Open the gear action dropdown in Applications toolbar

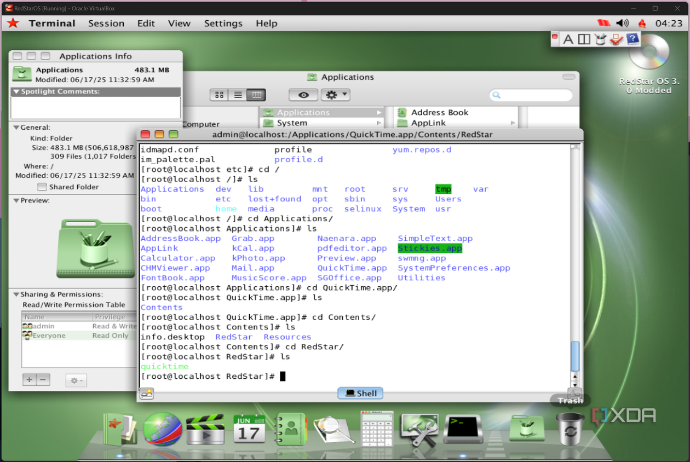pos(335,95)
